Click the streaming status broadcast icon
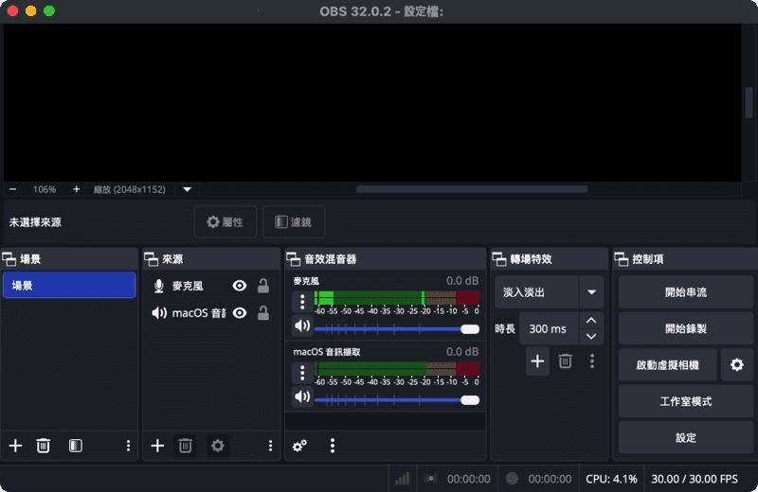 [x=431, y=479]
